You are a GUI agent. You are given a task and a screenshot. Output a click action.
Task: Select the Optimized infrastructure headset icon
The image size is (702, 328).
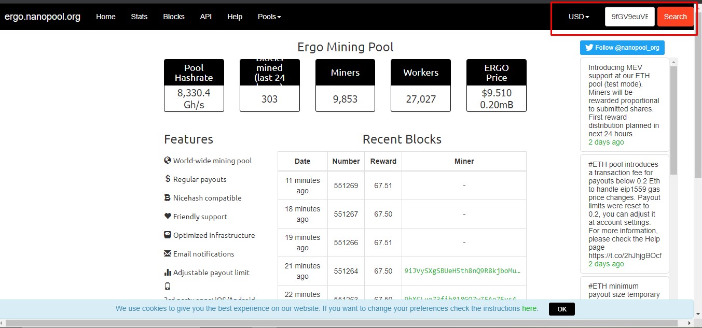[167, 235]
